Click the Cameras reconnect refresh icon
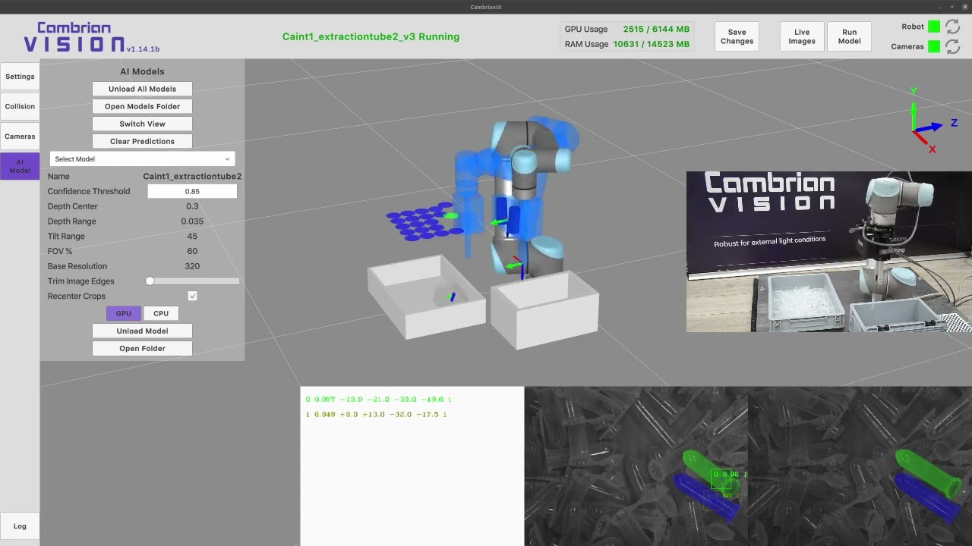 pos(952,46)
